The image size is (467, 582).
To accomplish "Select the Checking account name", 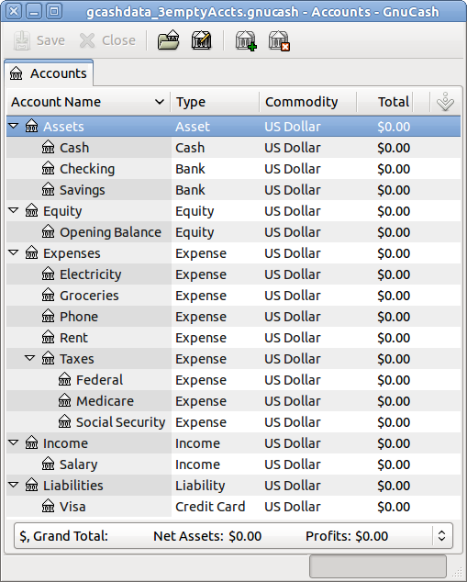I will pos(87,169).
